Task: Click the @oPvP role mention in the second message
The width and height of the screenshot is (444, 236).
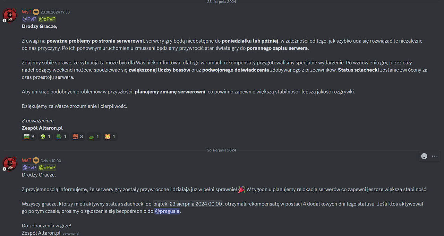Action: pyautogui.click(x=47, y=167)
